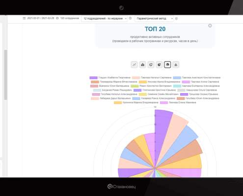243x196 pixels.
Task: Click the calendar icon beside the date range
Action: [24, 18]
